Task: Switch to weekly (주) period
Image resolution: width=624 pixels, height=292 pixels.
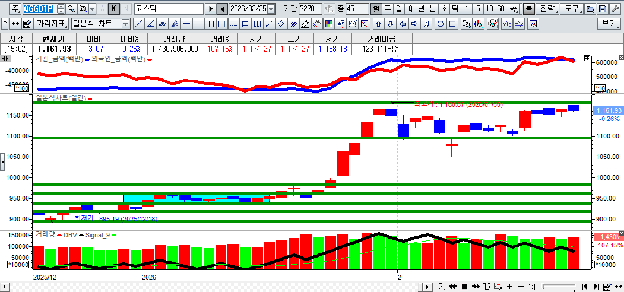Action: click(387, 9)
